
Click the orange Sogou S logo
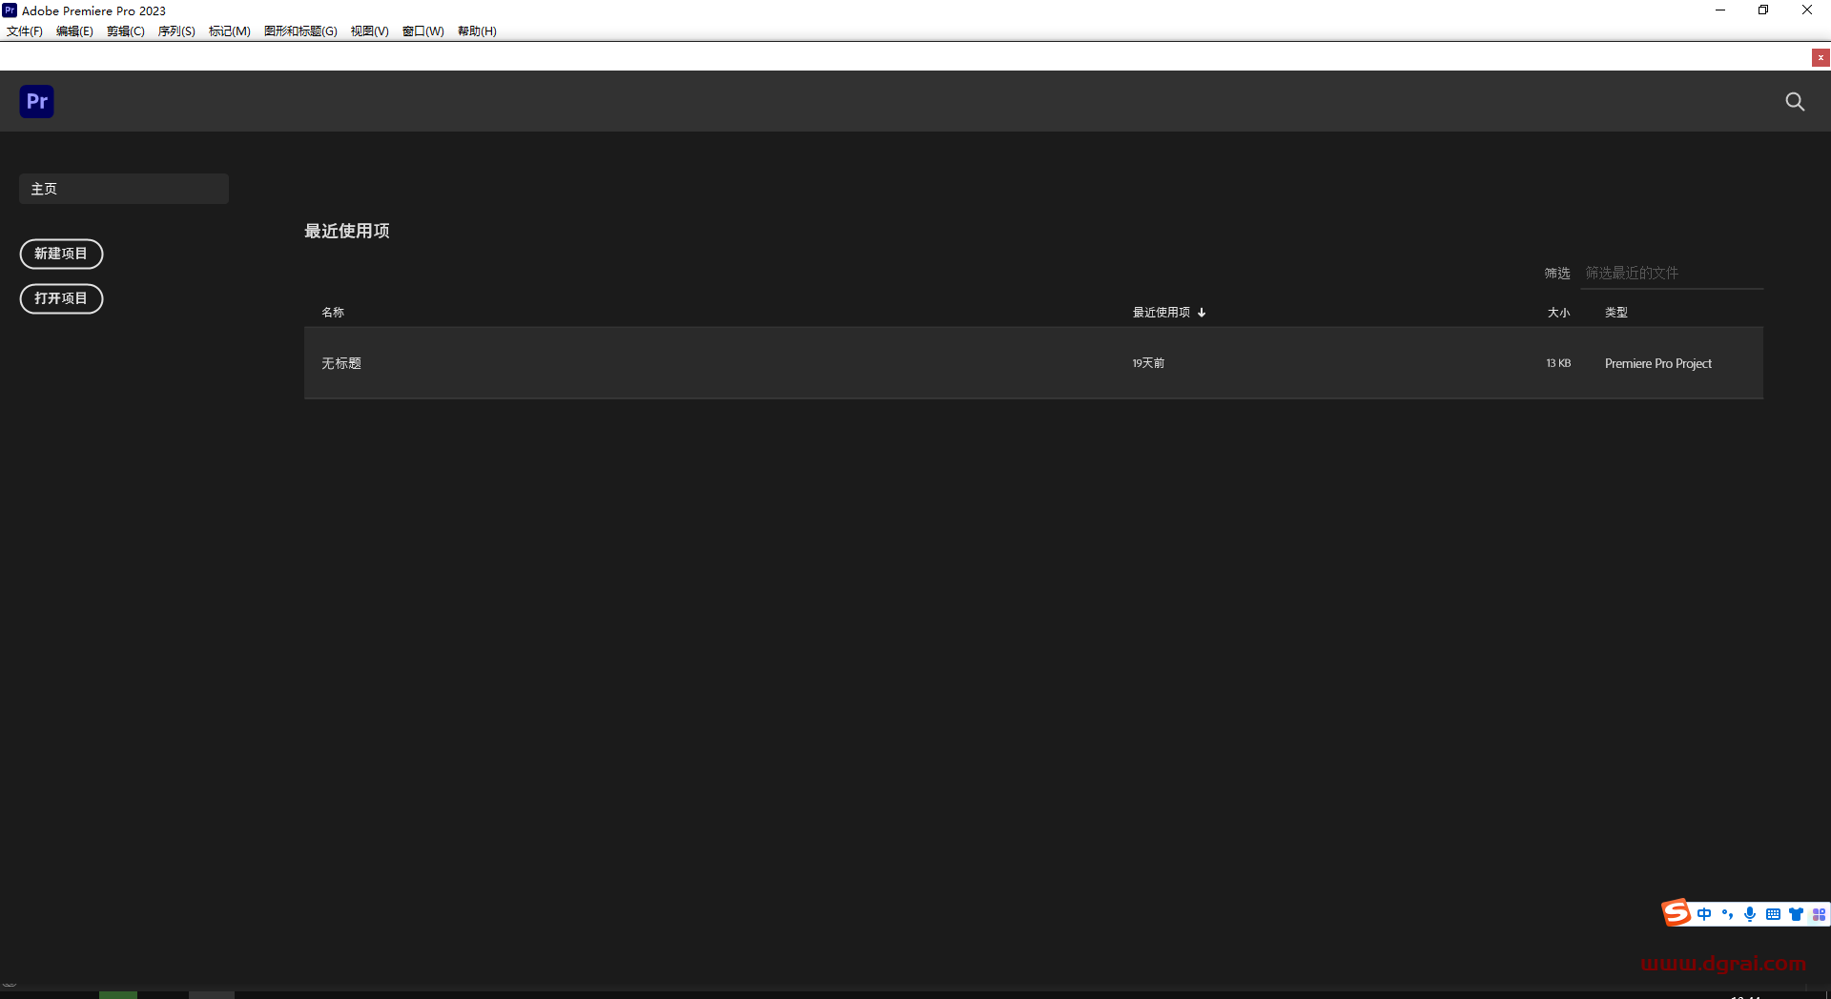click(1676, 912)
